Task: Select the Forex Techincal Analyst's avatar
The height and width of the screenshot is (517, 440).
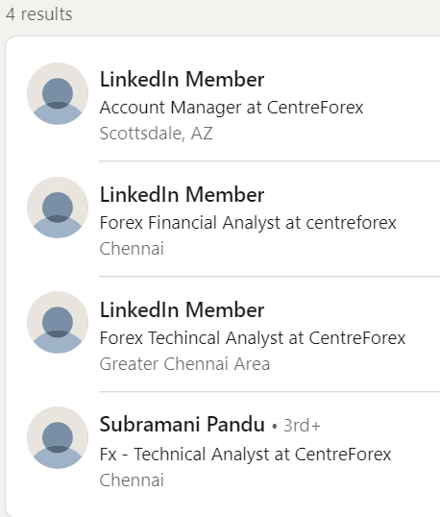Action: pyautogui.click(x=58, y=323)
